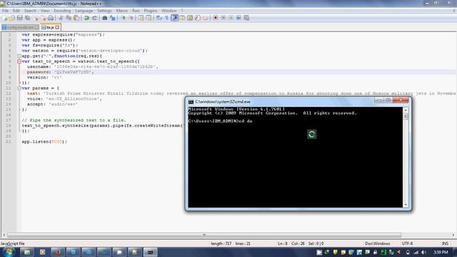457x257 pixels.
Task: Click the UTF-8 encoding status field
Action: point(407,243)
